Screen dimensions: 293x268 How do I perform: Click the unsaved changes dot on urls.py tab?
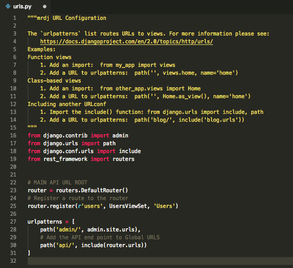coord(44,7)
